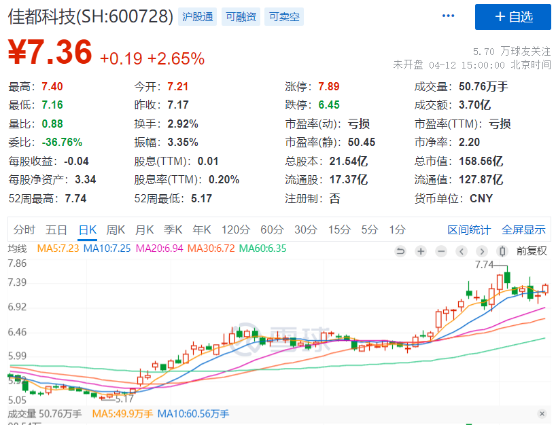Click the 昨收 value 7.17

pos(178,105)
